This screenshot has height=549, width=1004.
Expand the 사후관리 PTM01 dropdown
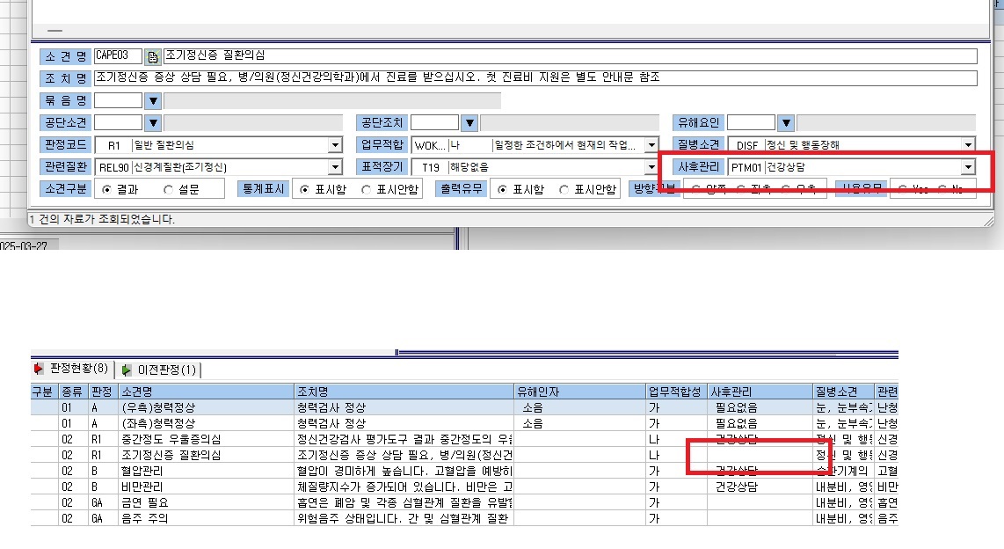(x=967, y=167)
